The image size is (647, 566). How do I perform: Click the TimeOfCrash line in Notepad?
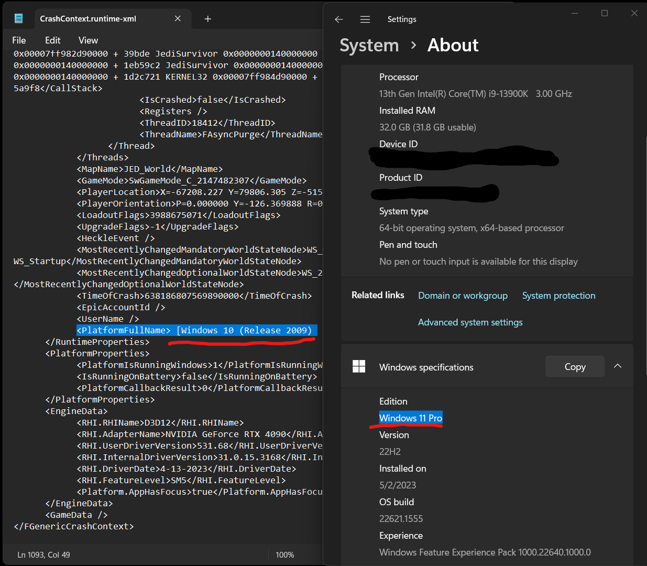pyautogui.click(x=194, y=296)
